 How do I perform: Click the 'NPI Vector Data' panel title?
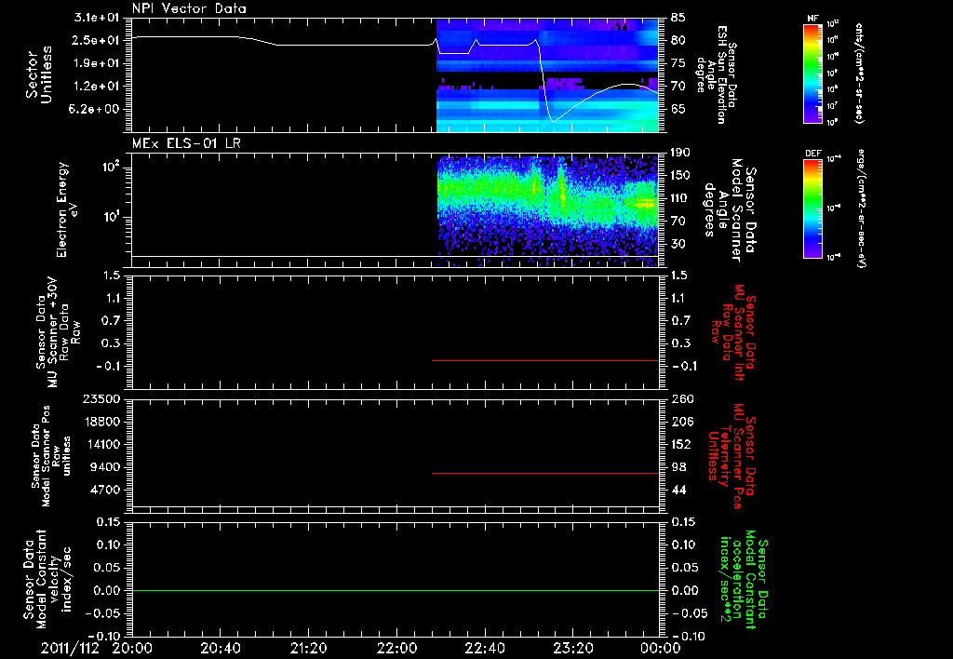(189, 8)
